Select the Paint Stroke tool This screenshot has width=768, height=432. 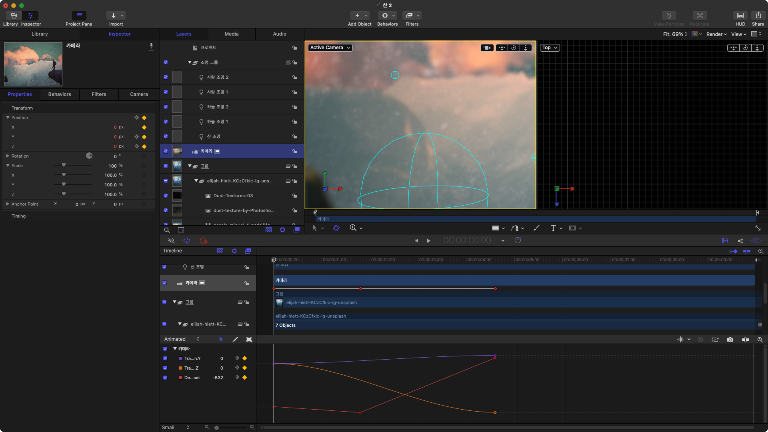(536, 228)
